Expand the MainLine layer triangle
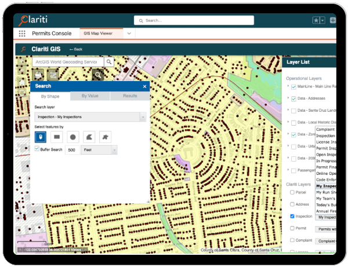348x267 pixels. pos(288,86)
